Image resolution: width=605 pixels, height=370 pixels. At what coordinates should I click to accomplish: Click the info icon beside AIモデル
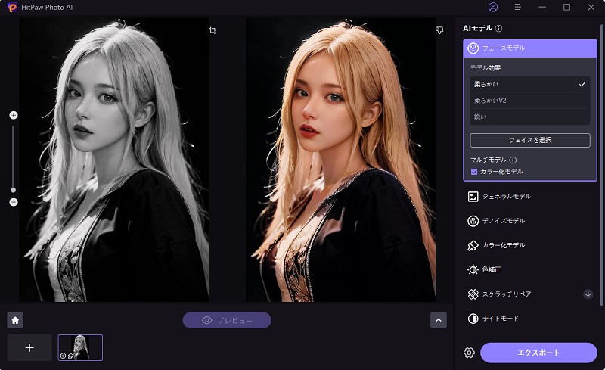498,28
